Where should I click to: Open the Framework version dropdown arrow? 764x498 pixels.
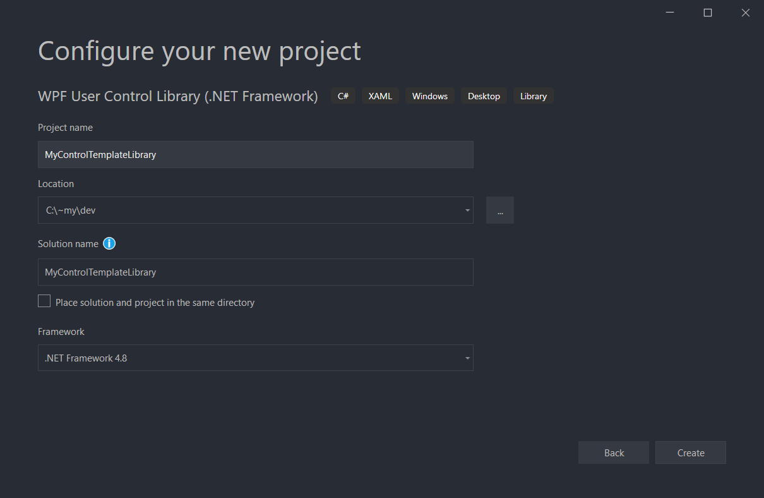[467, 358]
